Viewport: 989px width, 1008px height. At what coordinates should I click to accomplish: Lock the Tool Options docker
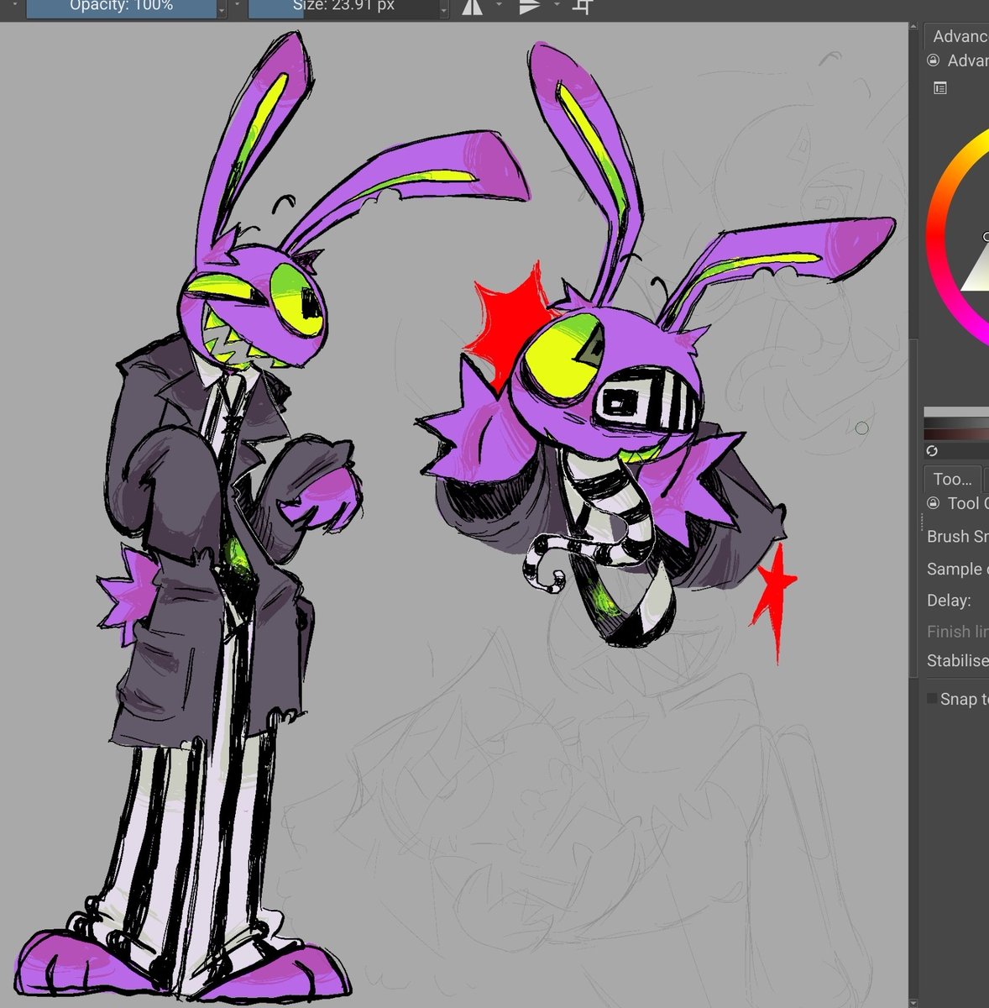(x=933, y=503)
